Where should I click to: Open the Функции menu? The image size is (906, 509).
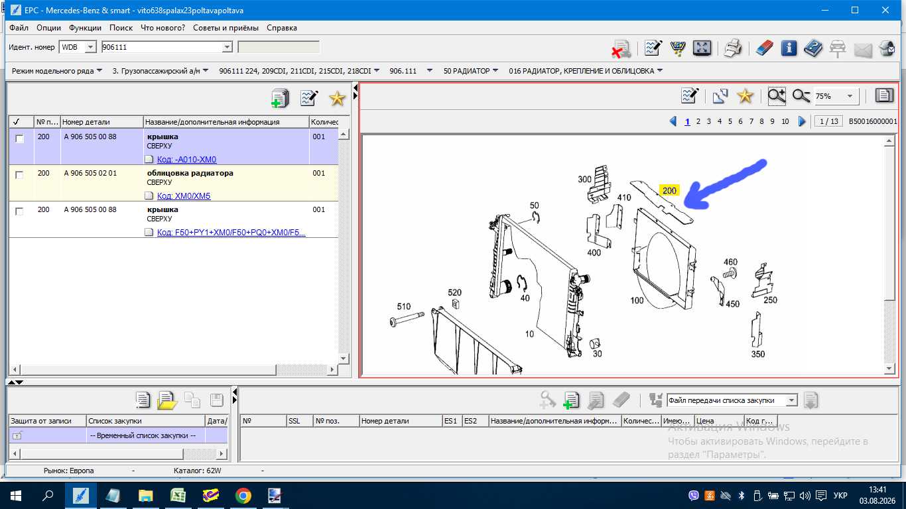tap(85, 28)
